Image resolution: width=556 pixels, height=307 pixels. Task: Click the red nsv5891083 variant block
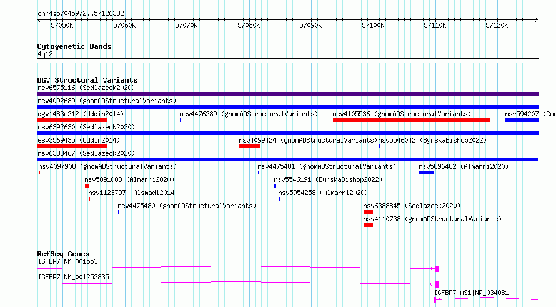[87, 186]
